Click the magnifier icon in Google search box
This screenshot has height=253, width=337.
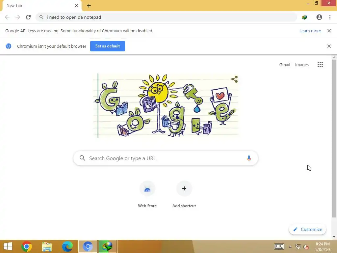pos(82,158)
